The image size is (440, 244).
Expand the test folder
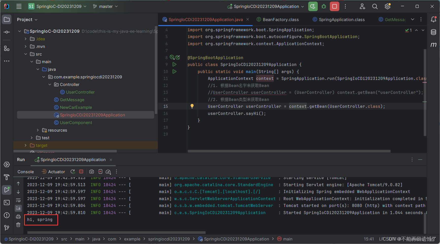pos(32,138)
